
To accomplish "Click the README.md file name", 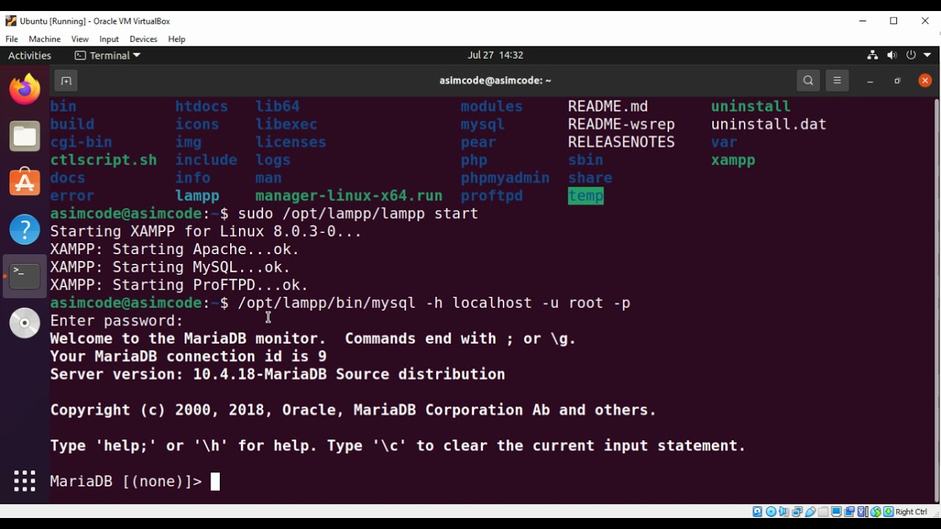I will (x=608, y=107).
